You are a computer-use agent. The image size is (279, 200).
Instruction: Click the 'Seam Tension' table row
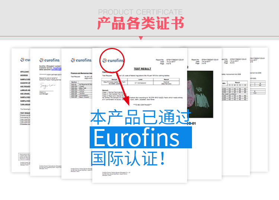[x=81, y=97]
